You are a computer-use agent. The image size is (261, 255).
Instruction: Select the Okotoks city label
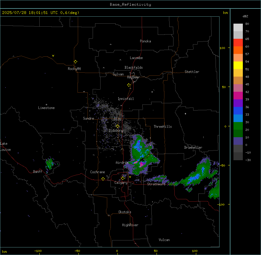pyautogui.click(x=125, y=212)
